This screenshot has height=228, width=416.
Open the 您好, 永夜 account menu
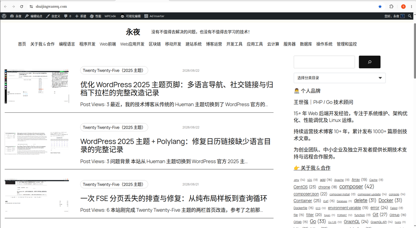[394, 16]
